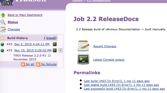Image resolution: width=167 pixels, height=93 pixels.
Task: Go back to Main Dashboard link
Action: 25,15
